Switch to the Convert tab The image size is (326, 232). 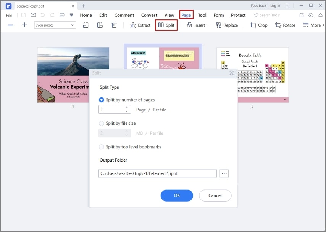(x=149, y=15)
